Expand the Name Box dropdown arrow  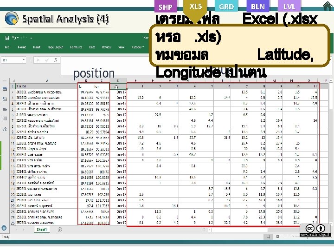pyautogui.click(x=24, y=60)
